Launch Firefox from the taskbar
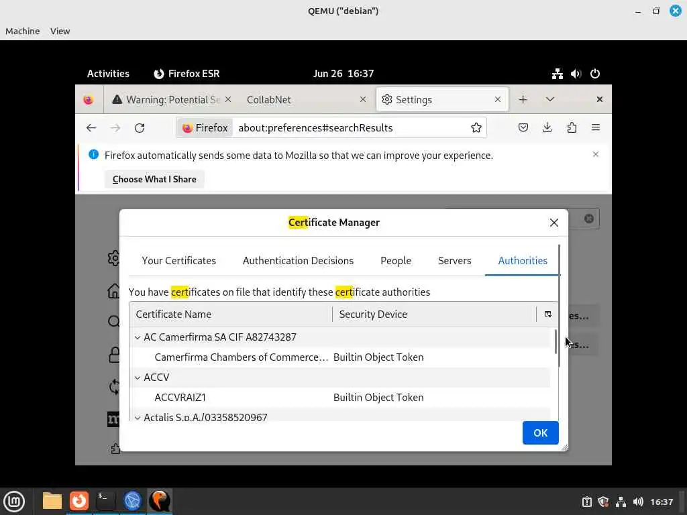 coord(79,501)
